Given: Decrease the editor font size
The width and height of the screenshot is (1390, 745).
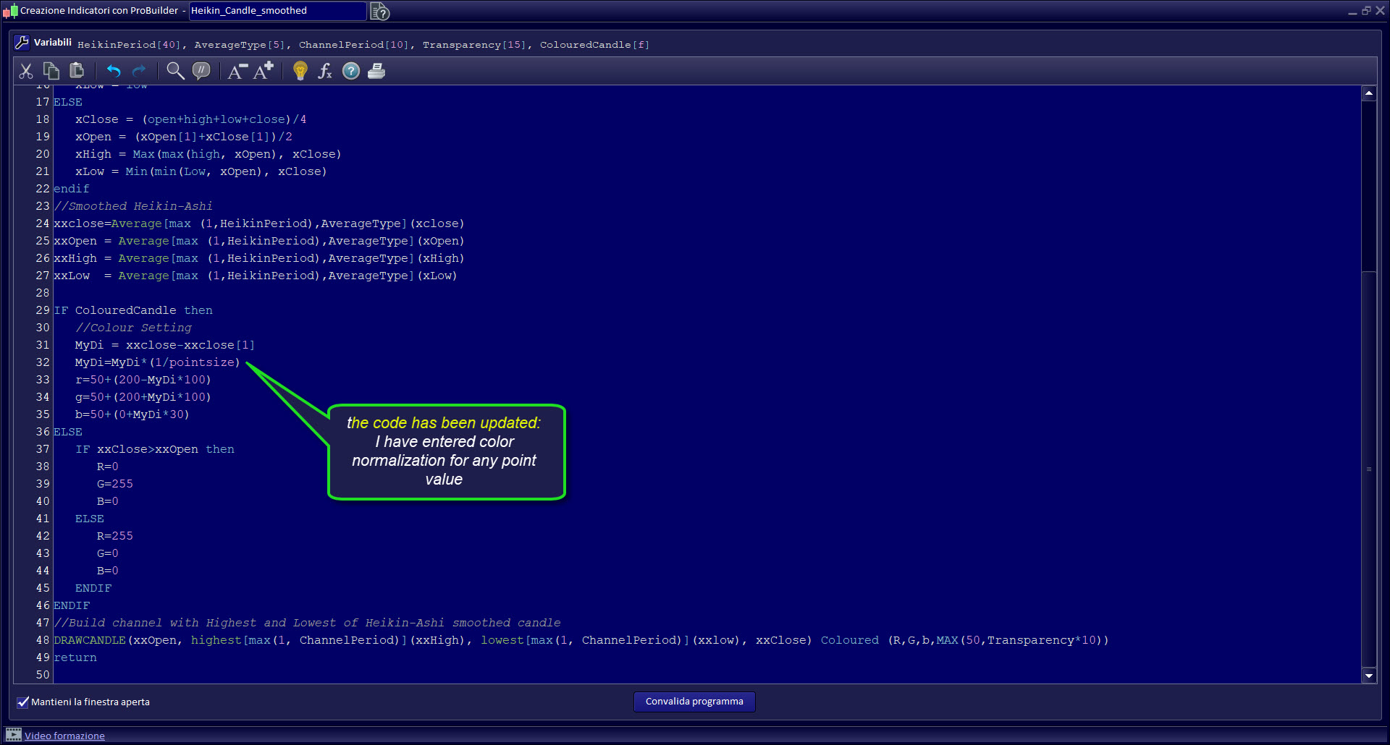Looking at the screenshot, I should coord(237,71).
